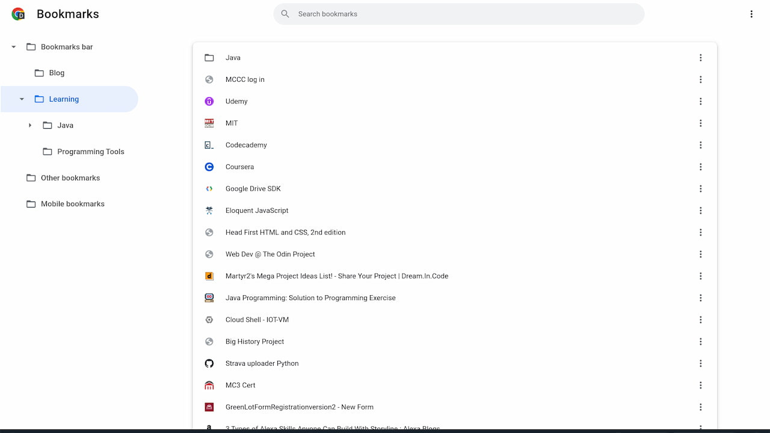Click the GreenLotFormRegistration favicon
The width and height of the screenshot is (770, 433).
(209, 407)
